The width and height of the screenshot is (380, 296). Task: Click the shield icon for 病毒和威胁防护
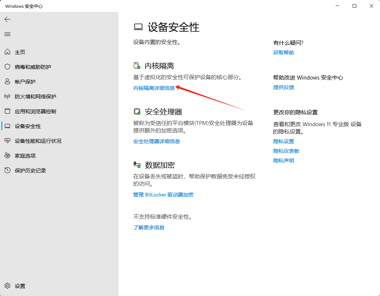7,67
